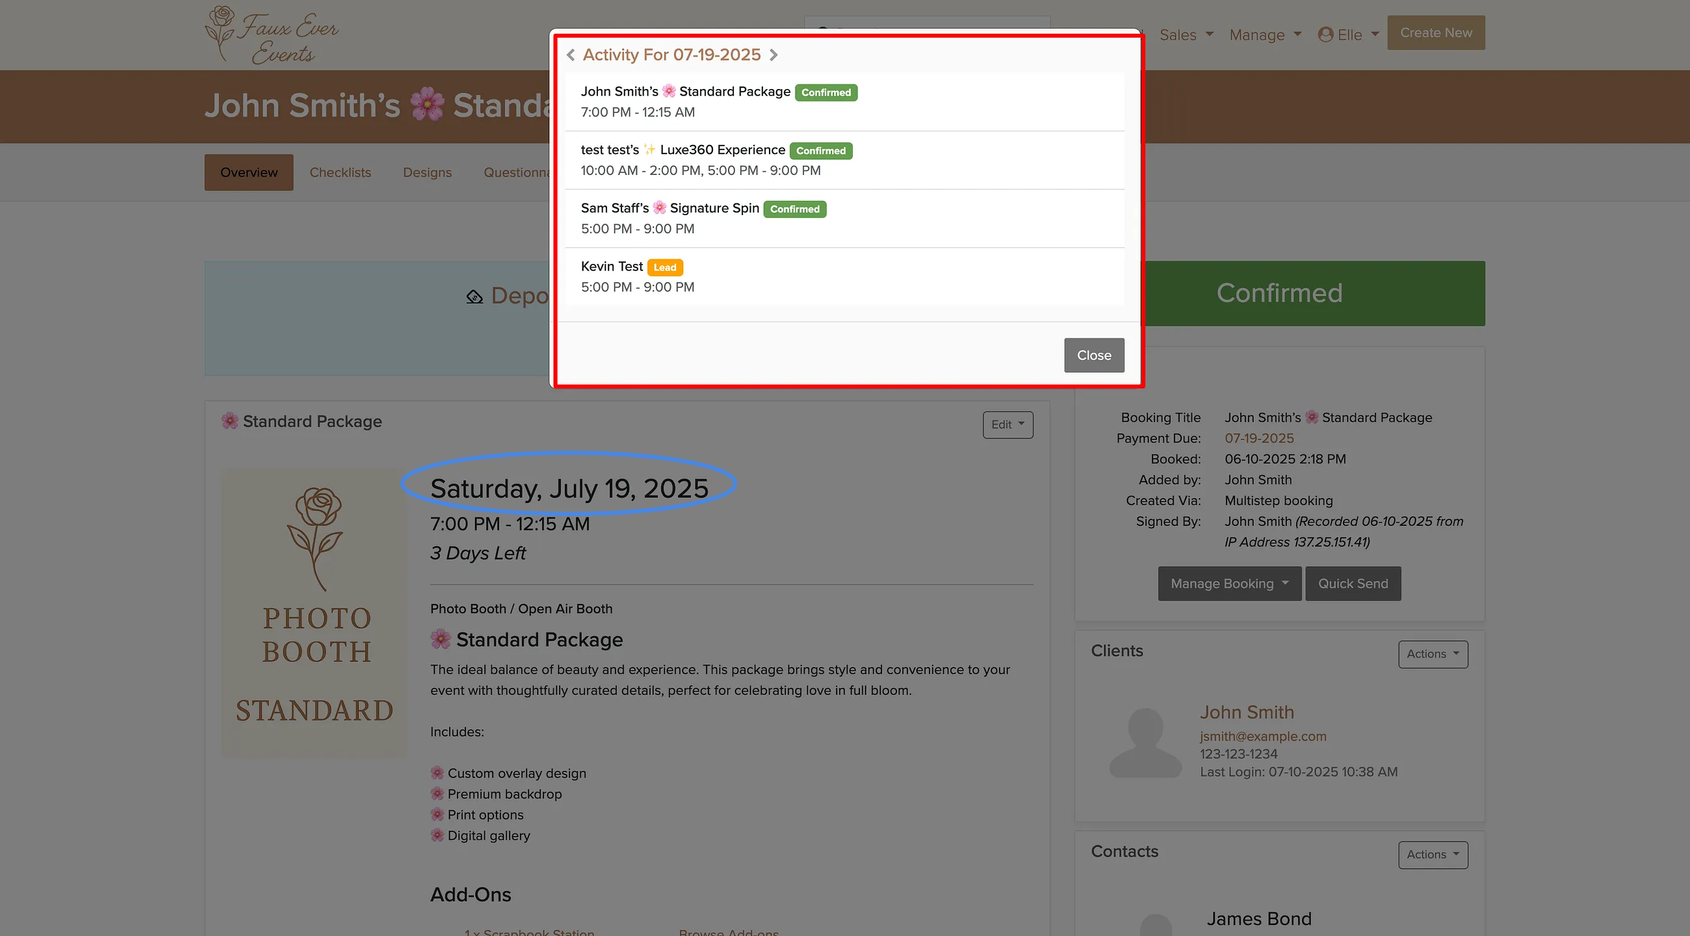Image resolution: width=1690 pixels, height=936 pixels.
Task: Go to previous day's activity arrow
Action: click(x=571, y=55)
